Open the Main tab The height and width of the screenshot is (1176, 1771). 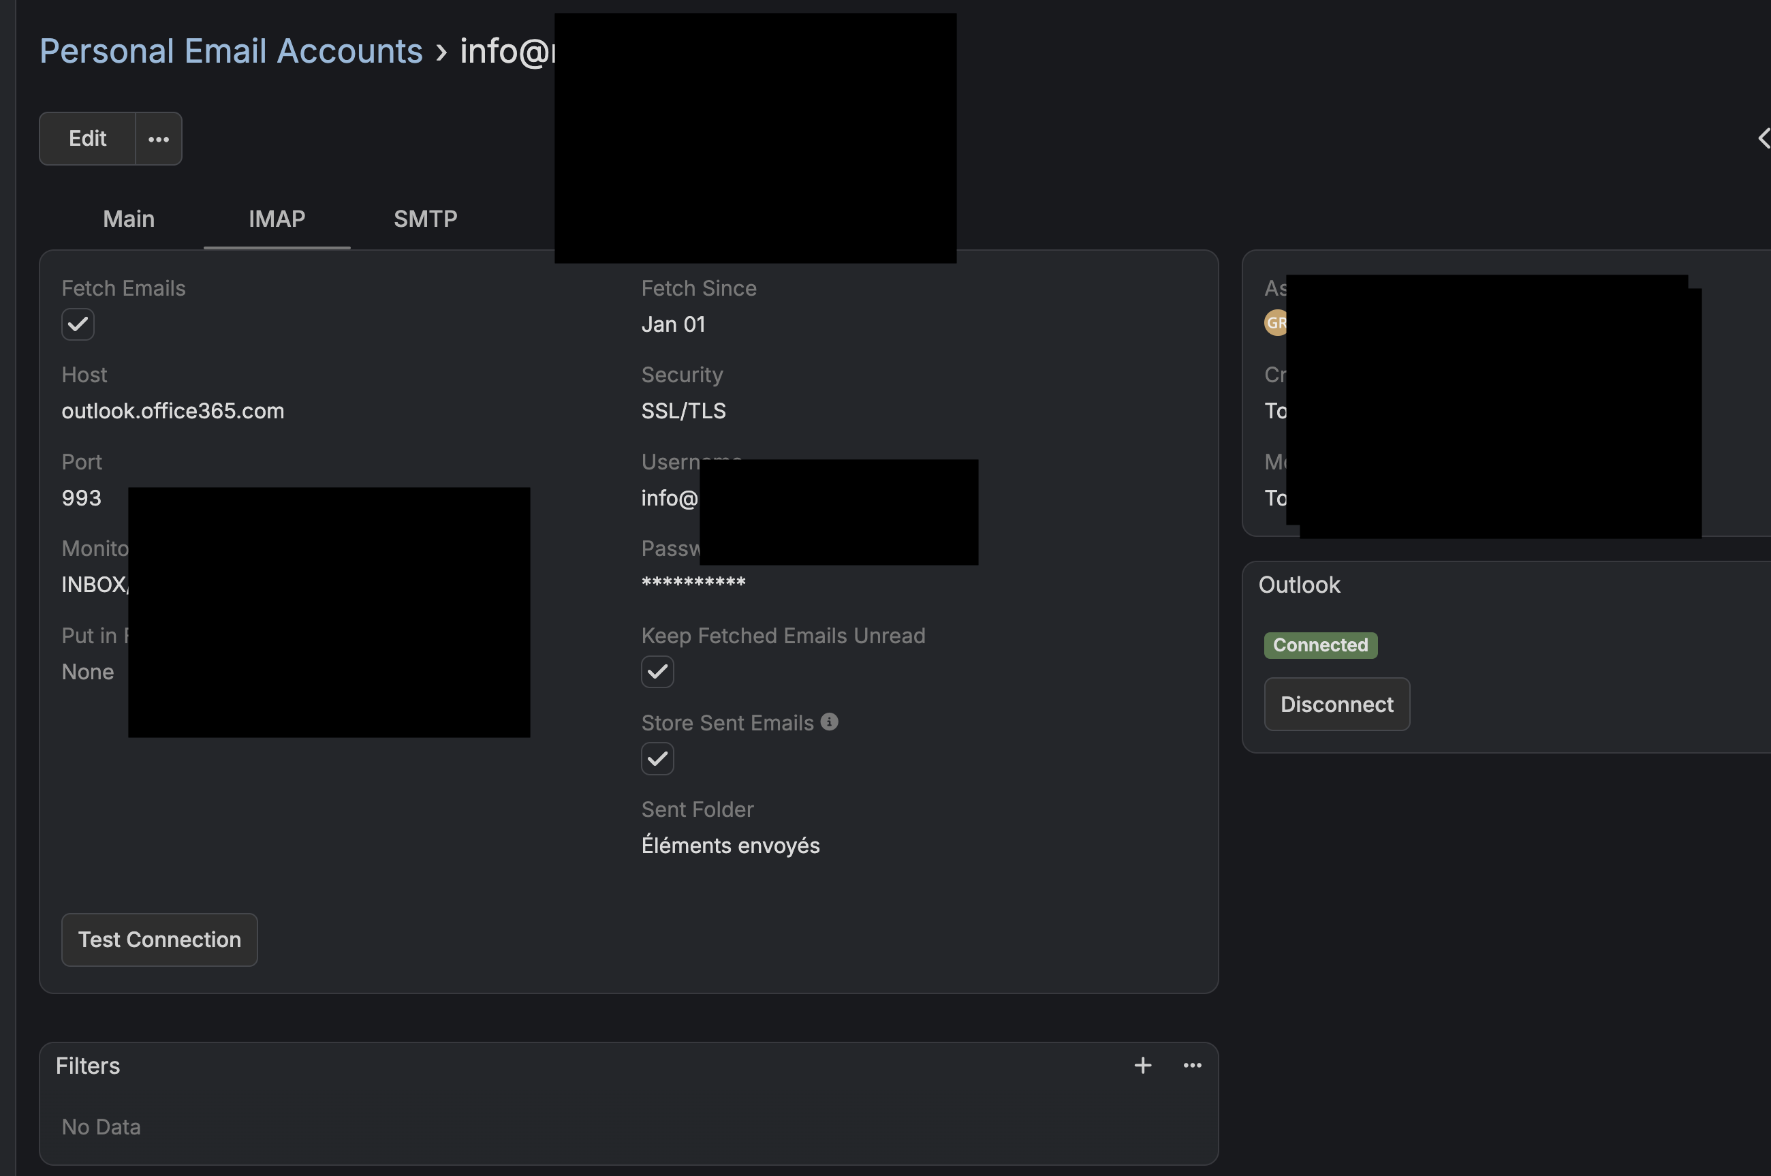(x=128, y=219)
